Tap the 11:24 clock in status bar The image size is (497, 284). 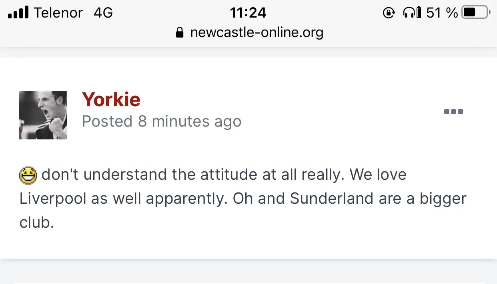pos(248,13)
